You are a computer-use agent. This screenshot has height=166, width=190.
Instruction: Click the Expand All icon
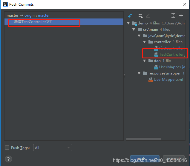tap(173, 15)
